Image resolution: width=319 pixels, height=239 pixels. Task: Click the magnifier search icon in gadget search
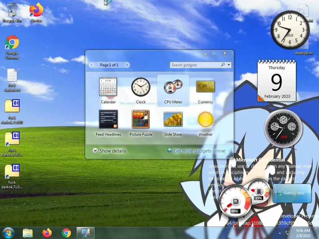coord(223,65)
